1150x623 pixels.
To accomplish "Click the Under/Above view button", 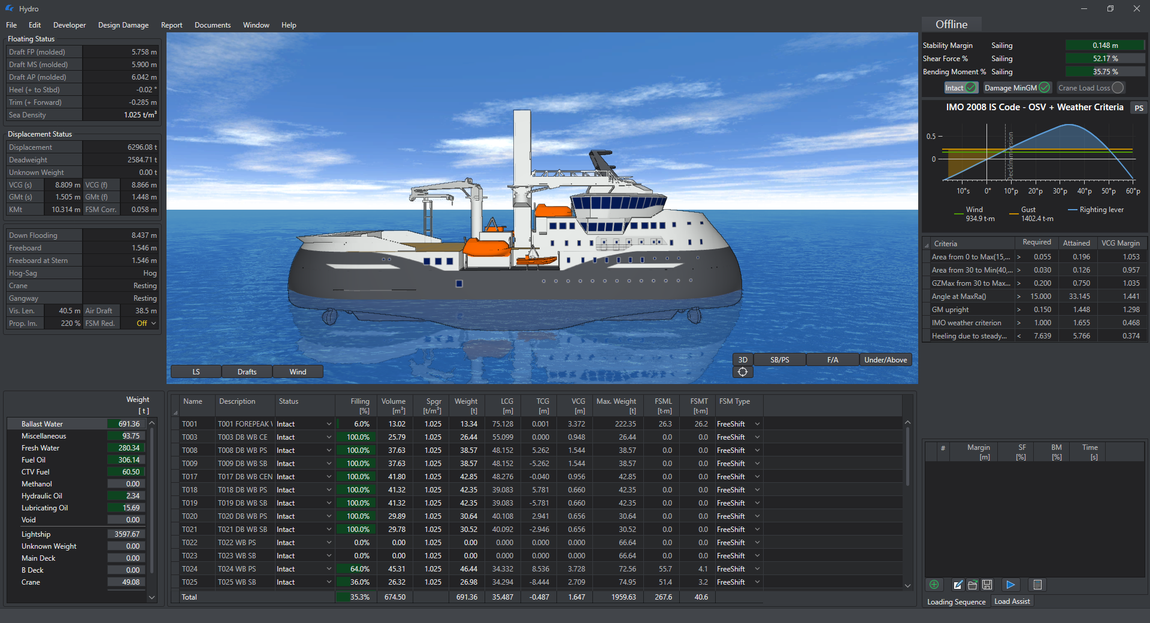I will point(885,359).
